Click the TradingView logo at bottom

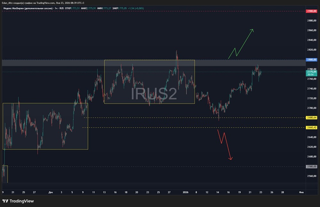(x=18, y=201)
